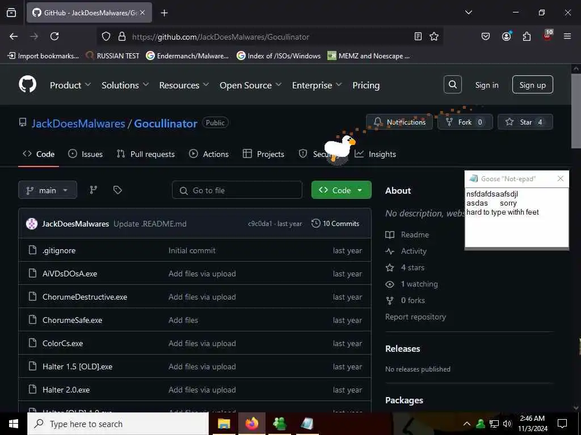Expand the Resources menu
581x435 pixels.
(x=184, y=85)
